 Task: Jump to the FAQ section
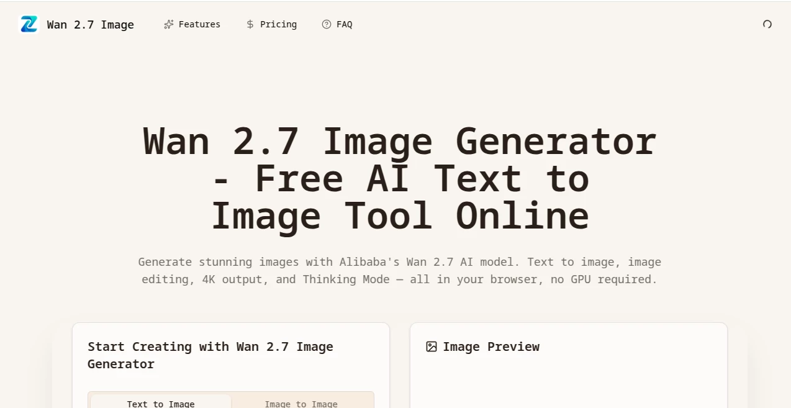click(337, 24)
